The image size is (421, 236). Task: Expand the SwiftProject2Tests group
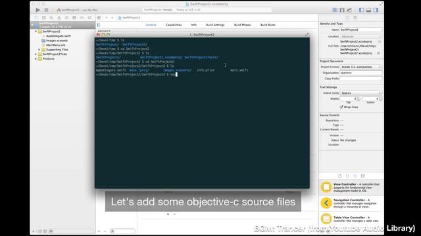[36, 54]
